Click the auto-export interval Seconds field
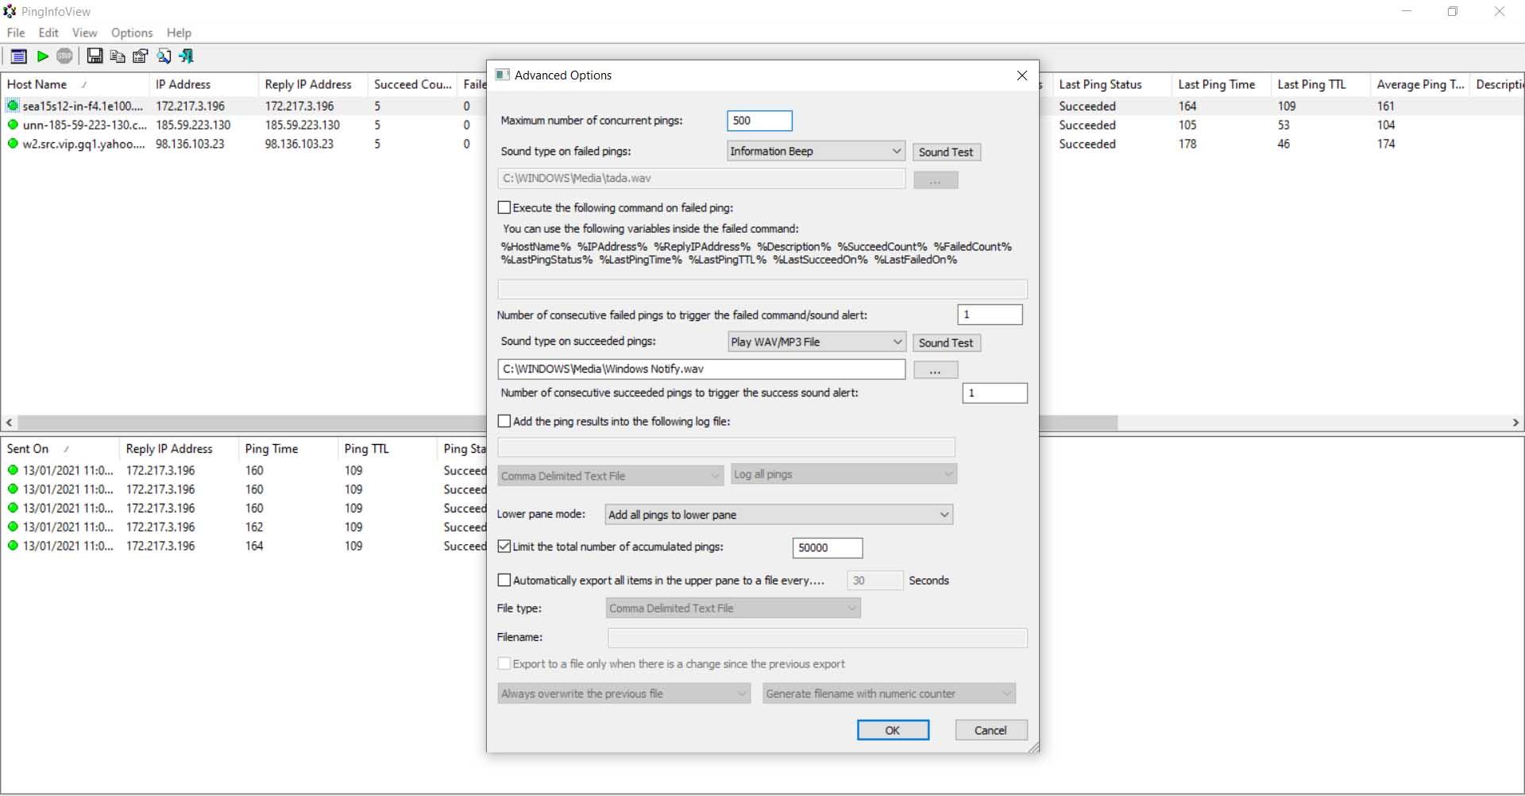The image size is (1525, 796). point(875,581)
